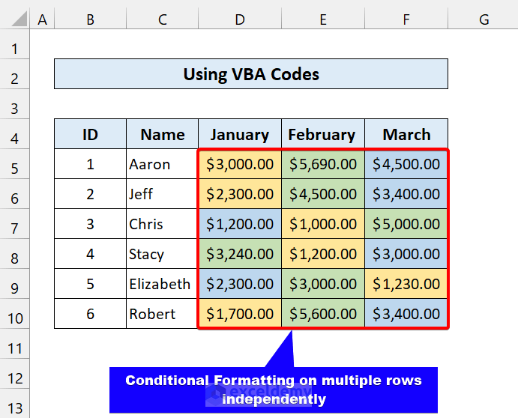Click the March header cell
This screenshot has height=418, width=518.
tap(406, 135)
